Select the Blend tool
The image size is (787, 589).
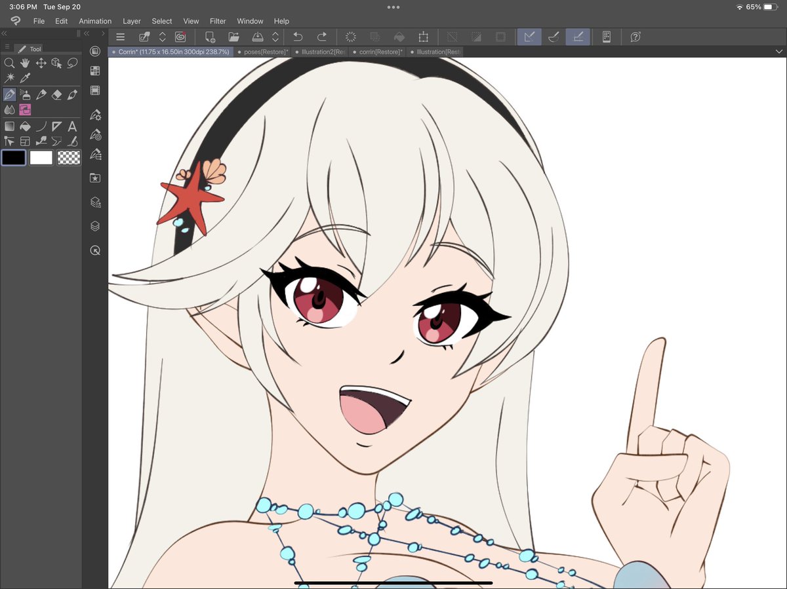coord(9,109)
